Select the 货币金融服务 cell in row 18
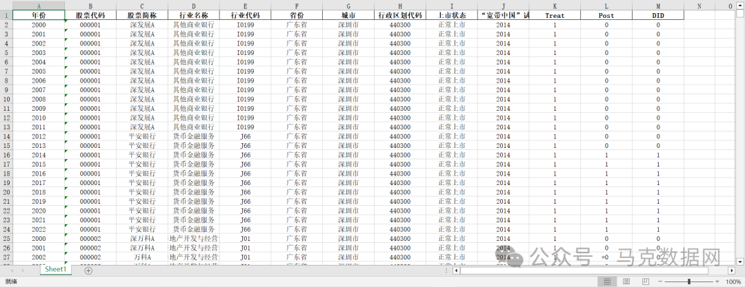Viewport: 745px width, 287px height. pyautogui.click(x=193, y=173)
